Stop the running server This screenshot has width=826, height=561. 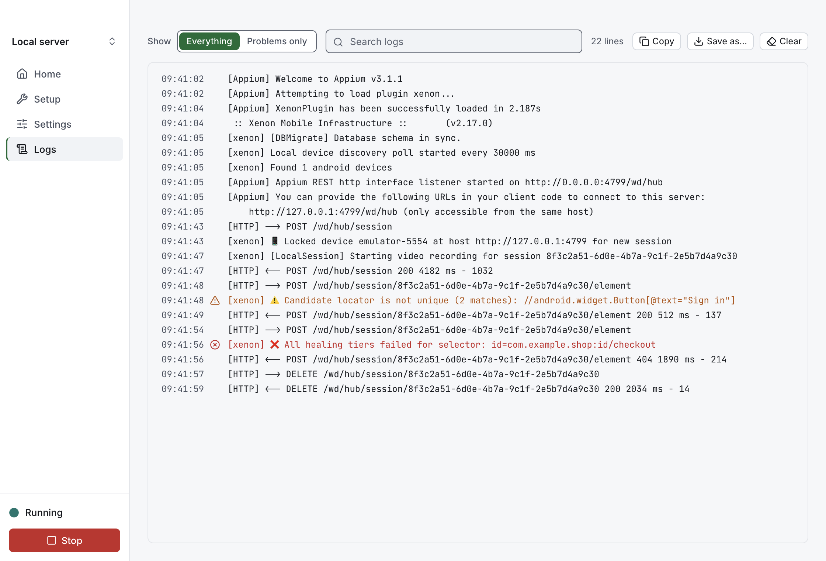tap(65, 540)
